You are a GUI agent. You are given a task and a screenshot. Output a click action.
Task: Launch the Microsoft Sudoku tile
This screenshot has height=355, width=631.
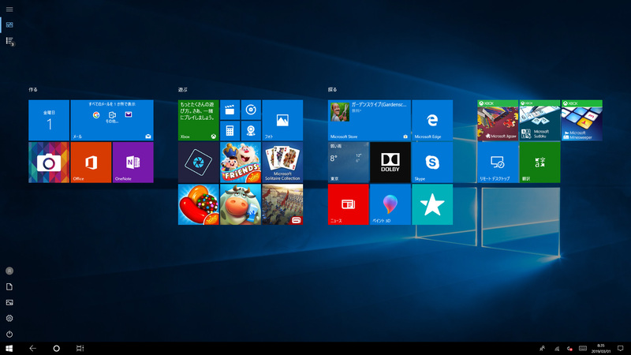point(540,121)
